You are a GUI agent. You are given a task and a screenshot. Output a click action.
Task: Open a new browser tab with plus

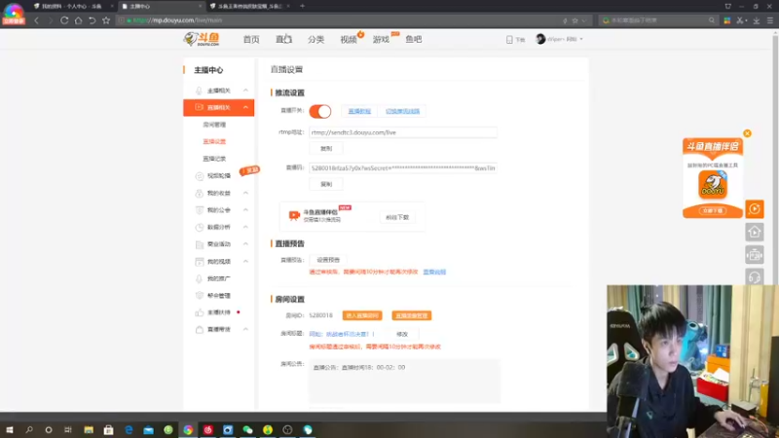302,6
